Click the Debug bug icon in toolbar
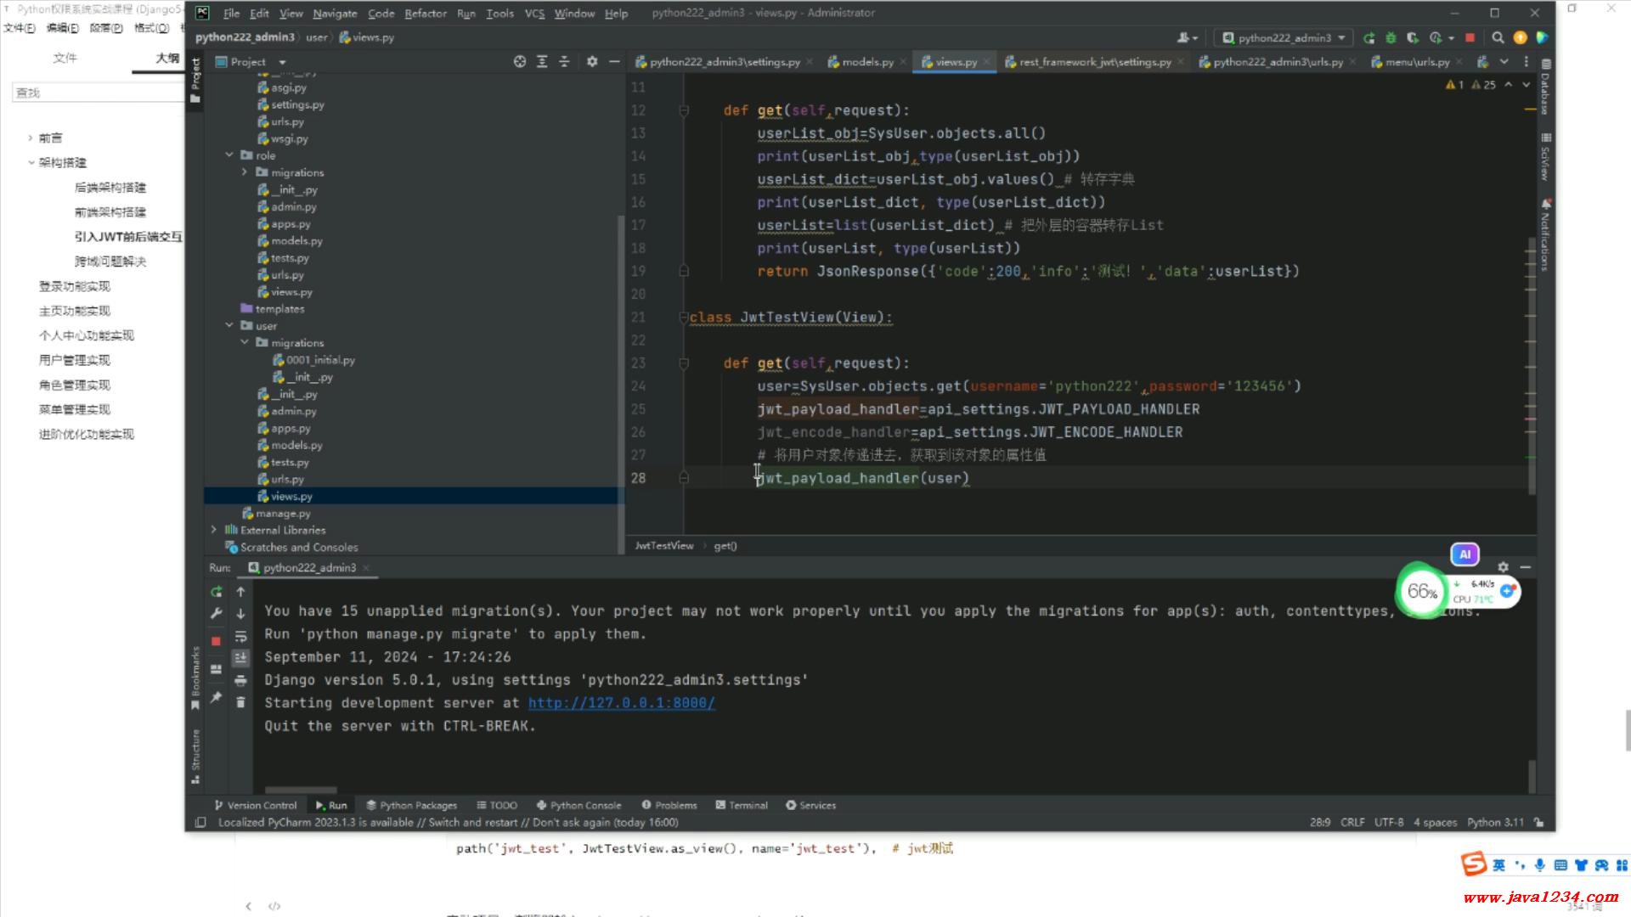The width and height of the screenshot is (1631, 917). [1391, 37]
